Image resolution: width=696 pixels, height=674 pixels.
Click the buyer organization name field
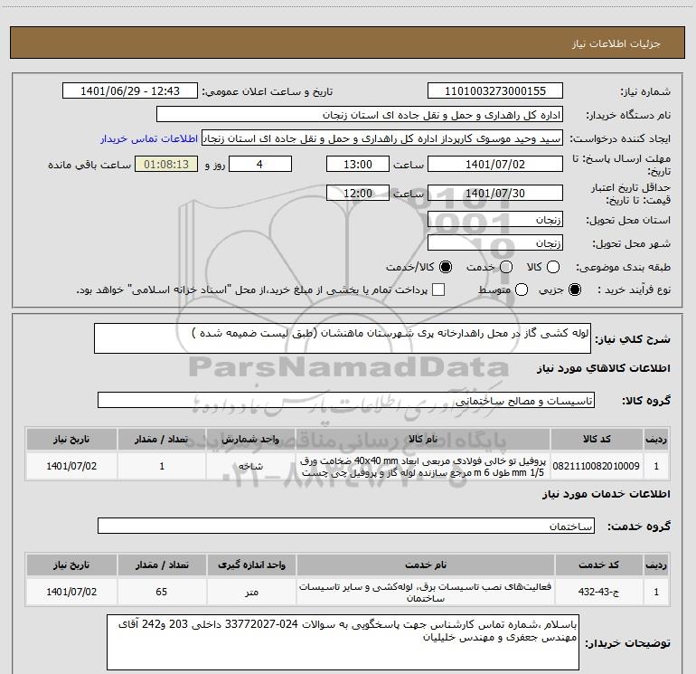tap(360, 115)
